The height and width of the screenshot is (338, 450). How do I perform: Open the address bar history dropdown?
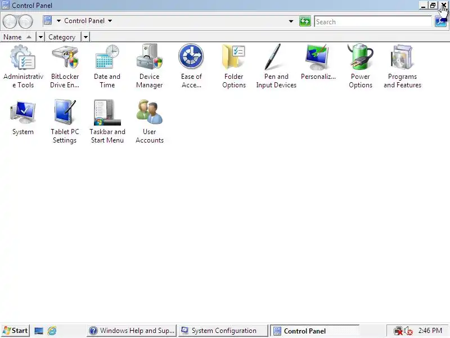coord(291,21)
